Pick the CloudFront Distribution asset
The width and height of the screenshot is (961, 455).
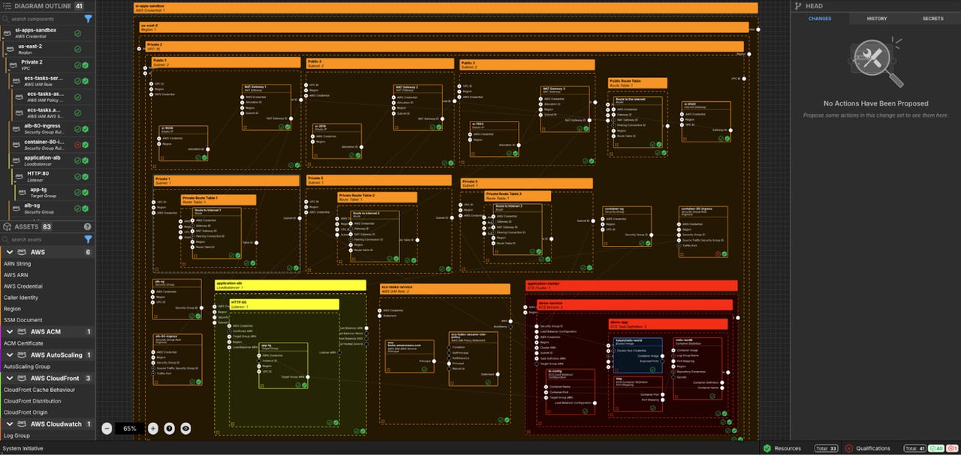pos(34,401)
